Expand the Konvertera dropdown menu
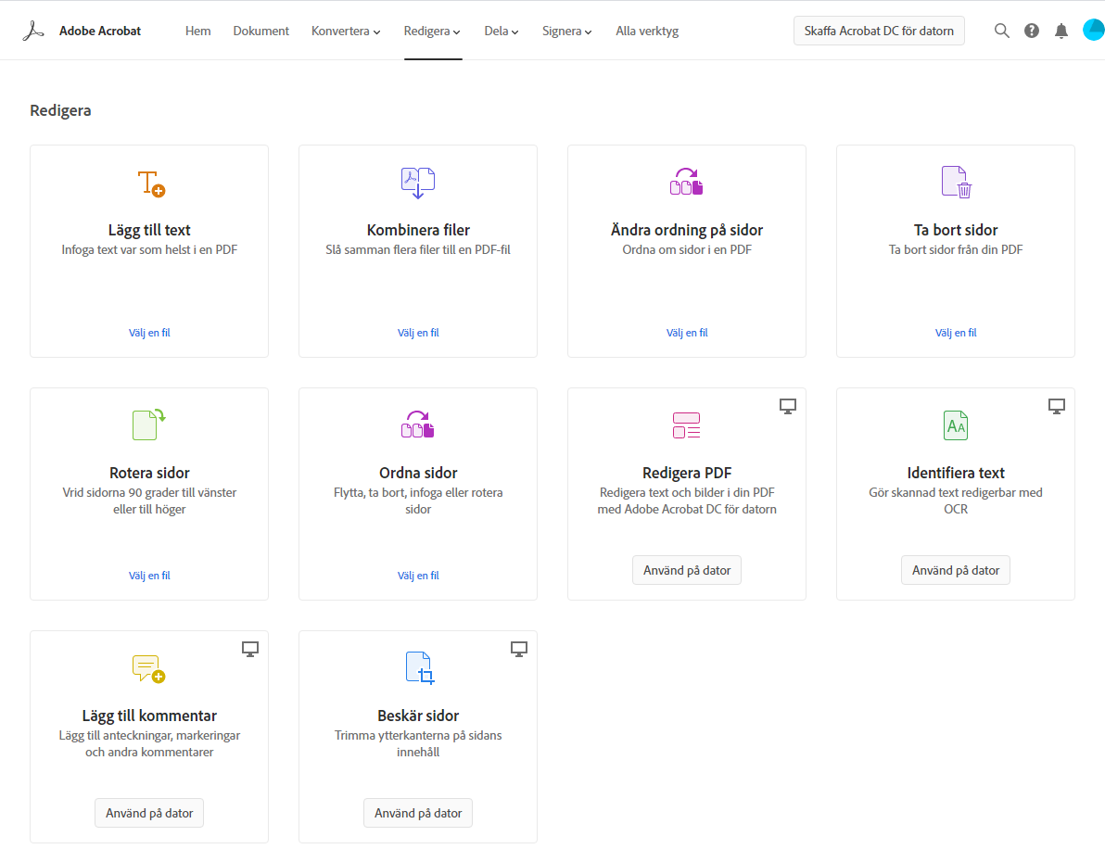This screenshot has width=1105, height=849. click(346, 31)
